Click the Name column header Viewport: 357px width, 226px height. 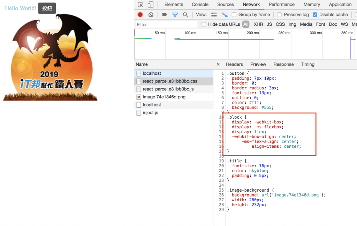click(x=174, y=64)
